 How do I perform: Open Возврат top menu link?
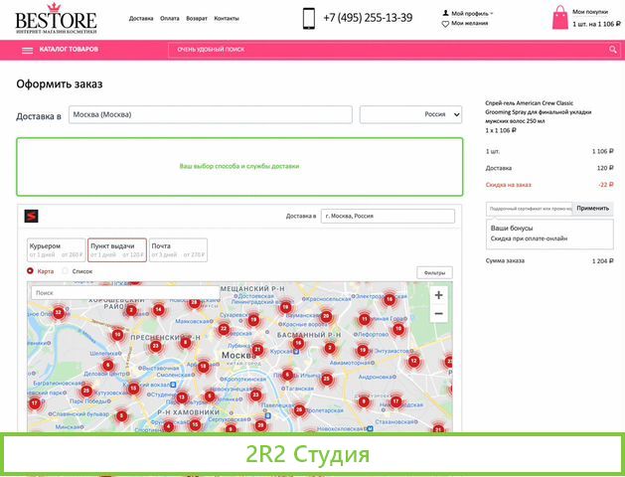197,18
